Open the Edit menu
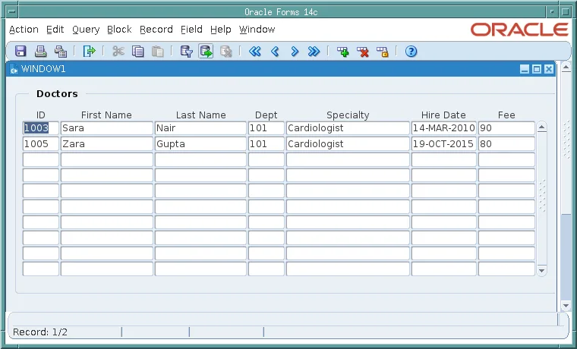The height and width of the screenshot is (349, 577). pos(55,30)
